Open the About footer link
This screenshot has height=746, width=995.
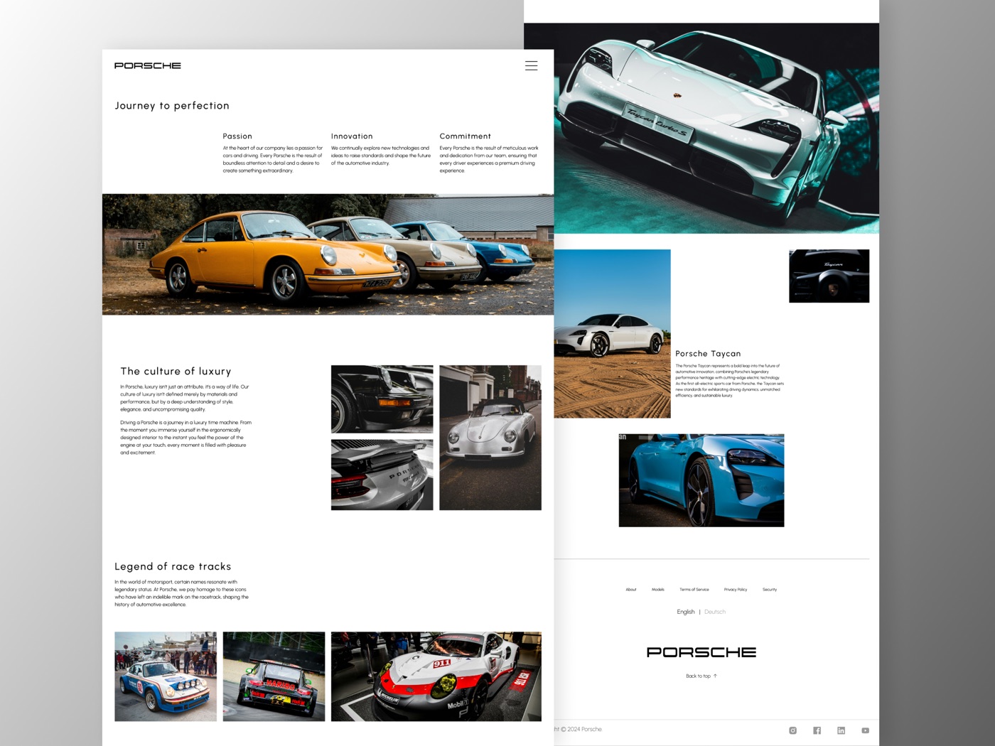(x=630, y=590)
